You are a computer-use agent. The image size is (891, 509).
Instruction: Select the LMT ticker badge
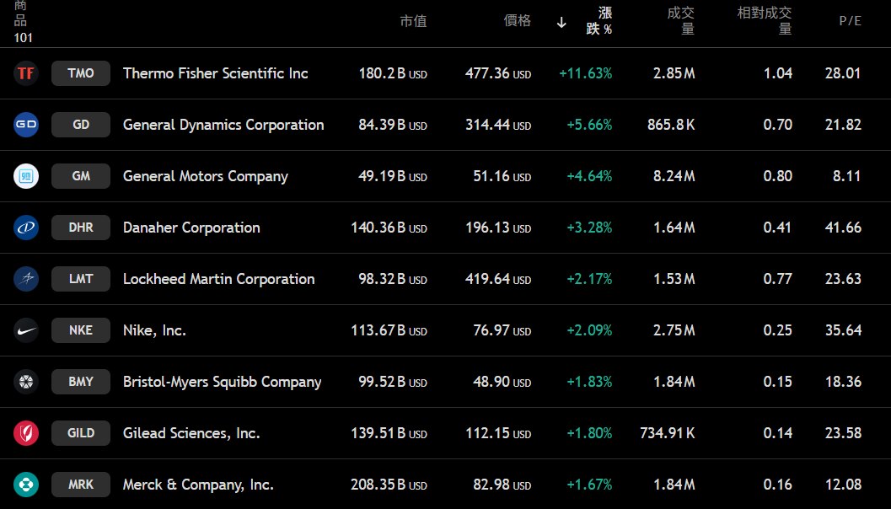click(x=81, y=280)
